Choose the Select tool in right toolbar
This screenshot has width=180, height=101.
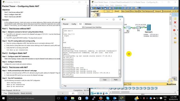(x=175, y=15)
